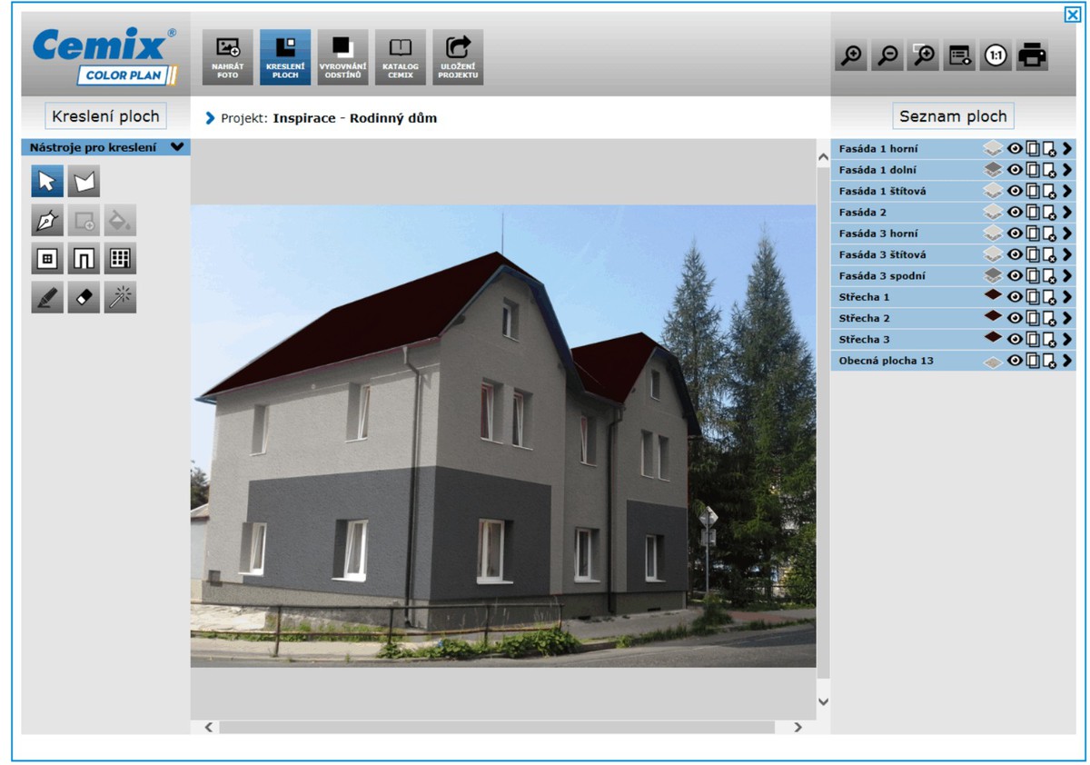Duplicate the Střecha 1 surface
Viewport: 1090px width, 765px height.
[x=1033, y=297]
